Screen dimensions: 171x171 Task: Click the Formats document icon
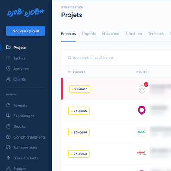tap(8, 105)
